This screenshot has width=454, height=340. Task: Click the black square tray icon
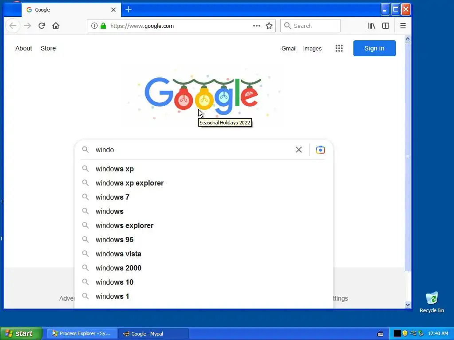click(397, 333)
